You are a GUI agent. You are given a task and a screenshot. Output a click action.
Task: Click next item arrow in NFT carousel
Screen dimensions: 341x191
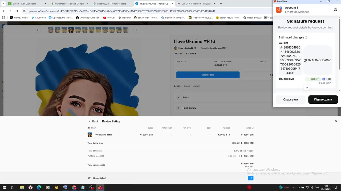[136, 30]
